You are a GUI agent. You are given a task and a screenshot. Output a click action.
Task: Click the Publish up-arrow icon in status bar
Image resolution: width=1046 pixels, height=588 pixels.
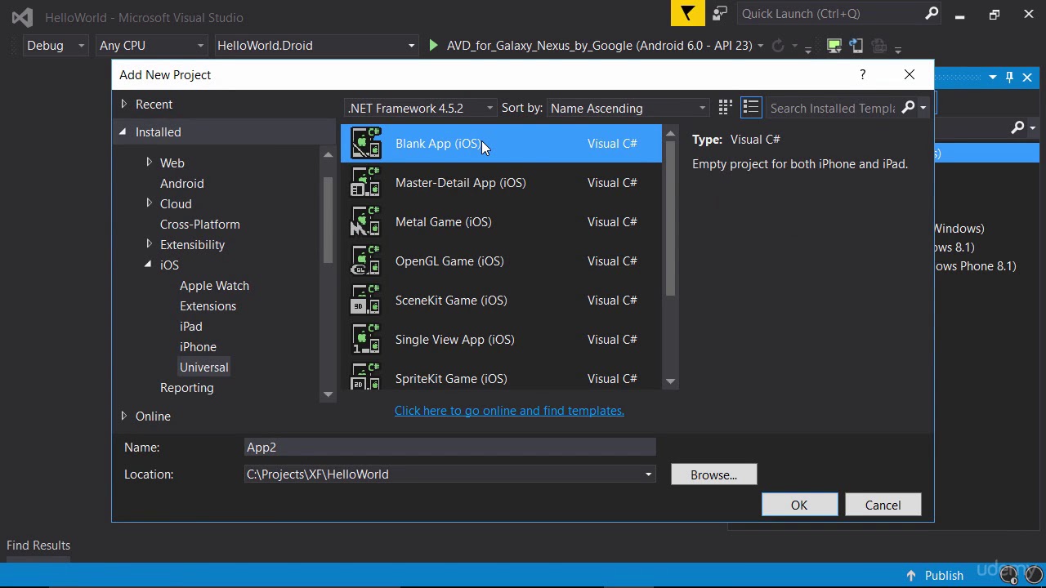tap(911, 575)
